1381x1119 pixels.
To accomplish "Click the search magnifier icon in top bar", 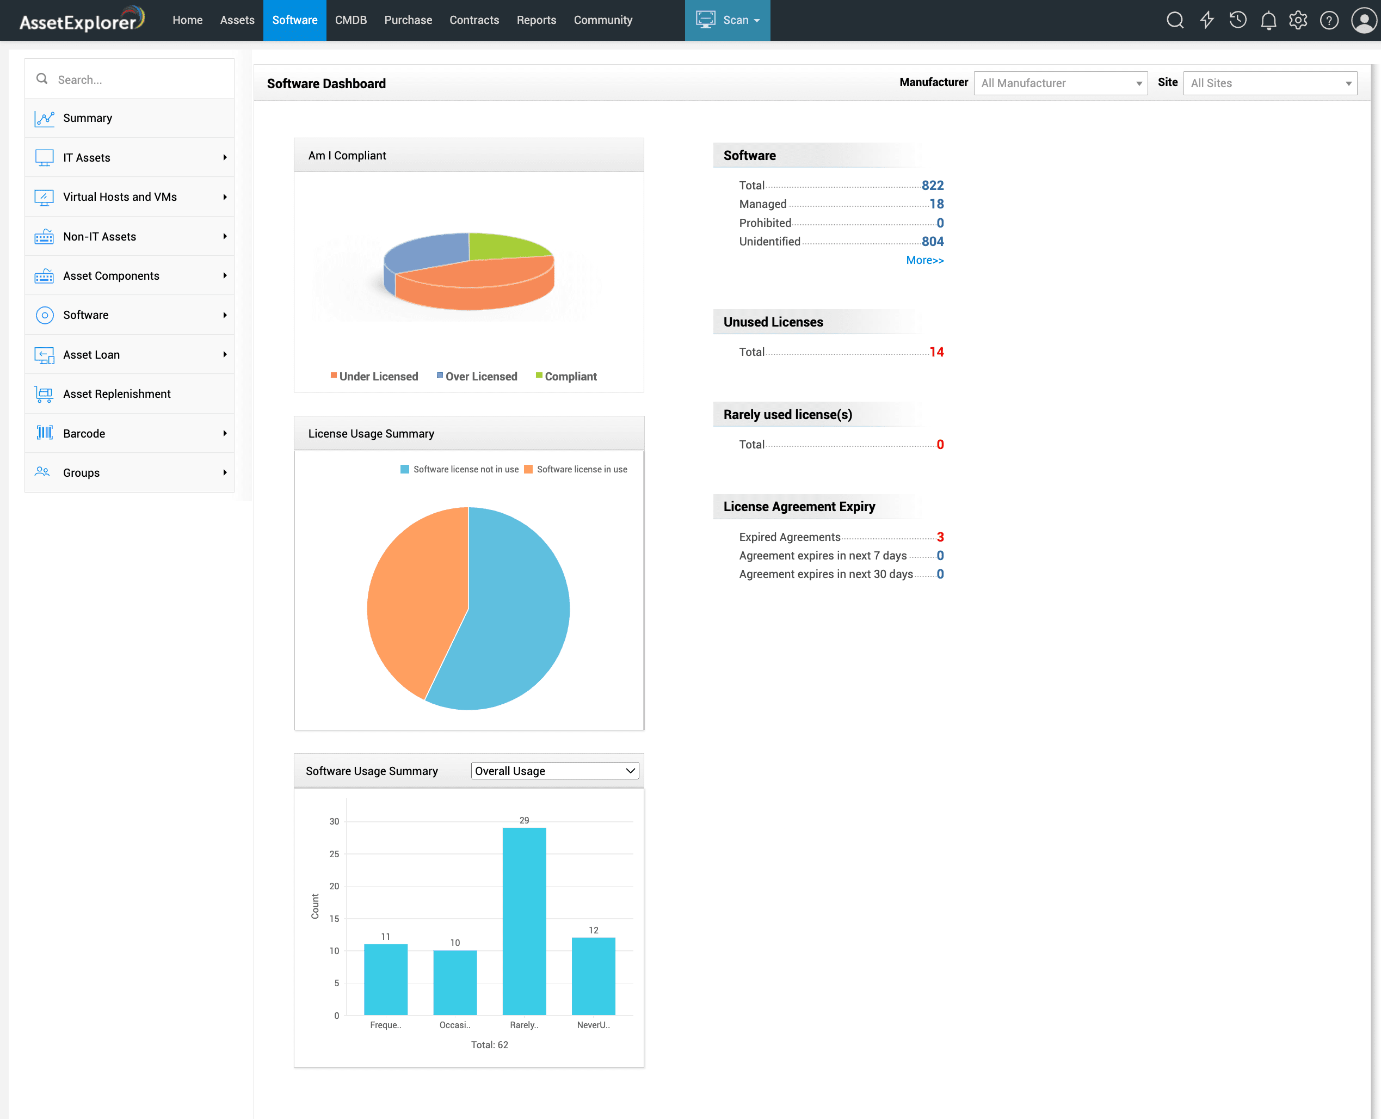I will point(1175,20).
